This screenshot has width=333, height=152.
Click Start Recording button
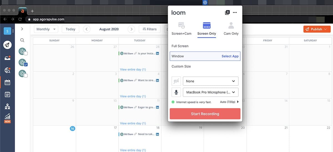(x=205, y=114)
